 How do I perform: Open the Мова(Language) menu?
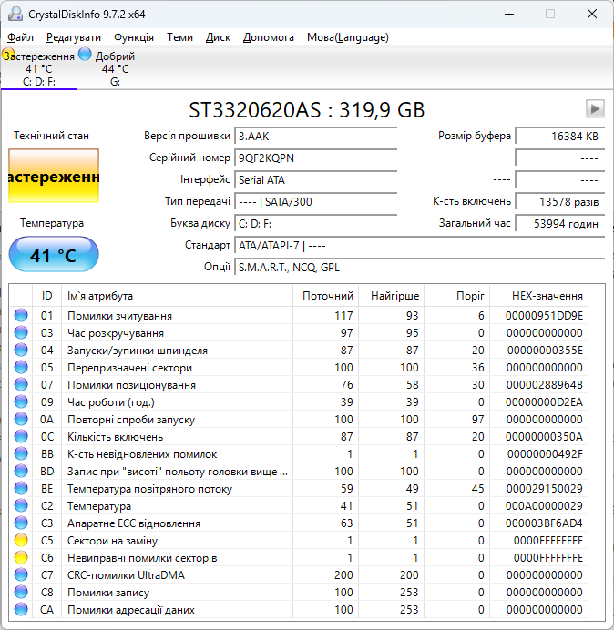point(348,37)
